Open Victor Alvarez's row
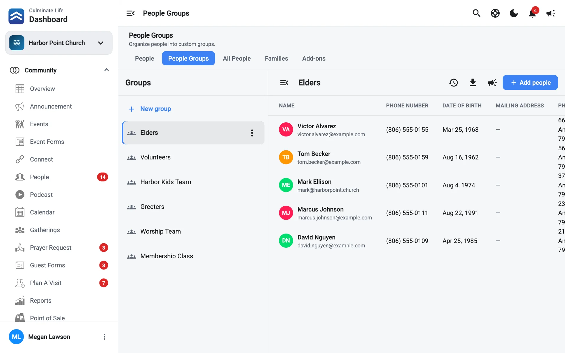 416,130
